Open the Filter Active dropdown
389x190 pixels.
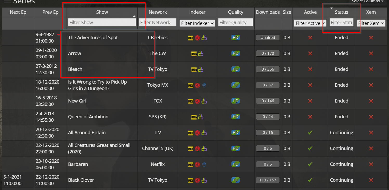coord(310,23)
